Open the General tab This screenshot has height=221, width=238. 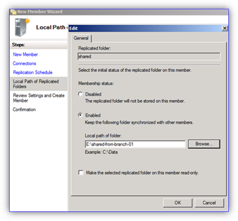(x=81, y=38)
